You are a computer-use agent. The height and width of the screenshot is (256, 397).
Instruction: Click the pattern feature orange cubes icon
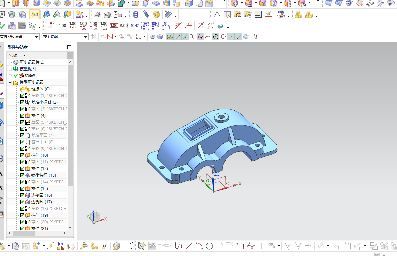pos(100,3)
